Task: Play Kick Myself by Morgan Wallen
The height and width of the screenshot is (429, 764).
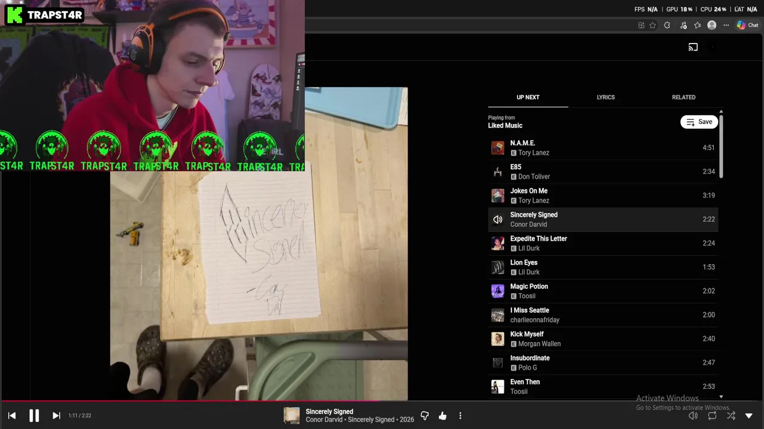Action: pos(603,338)
